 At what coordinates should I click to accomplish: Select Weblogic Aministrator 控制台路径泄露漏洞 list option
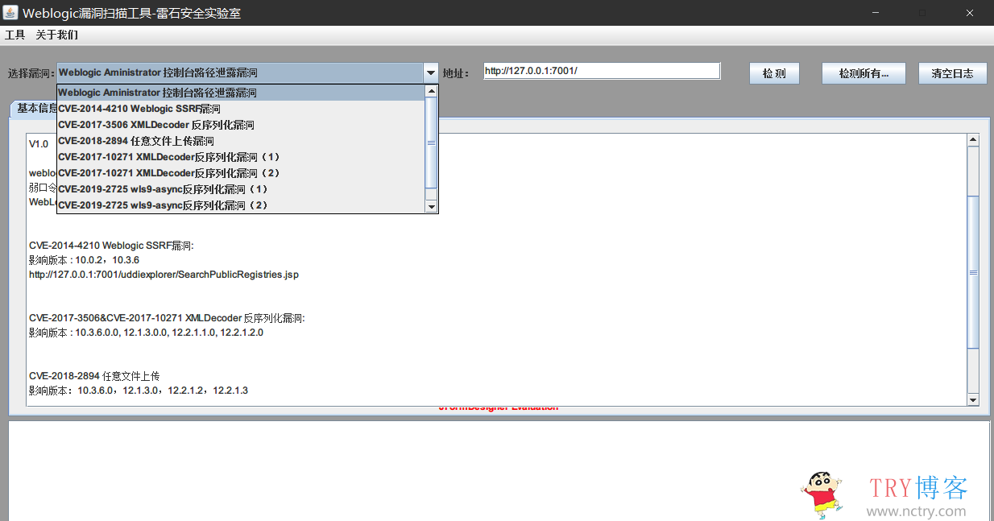tap(240, 93)
